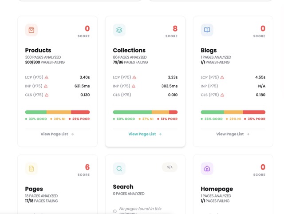Click the Blogs distribution progress bar

pos(233,112)
